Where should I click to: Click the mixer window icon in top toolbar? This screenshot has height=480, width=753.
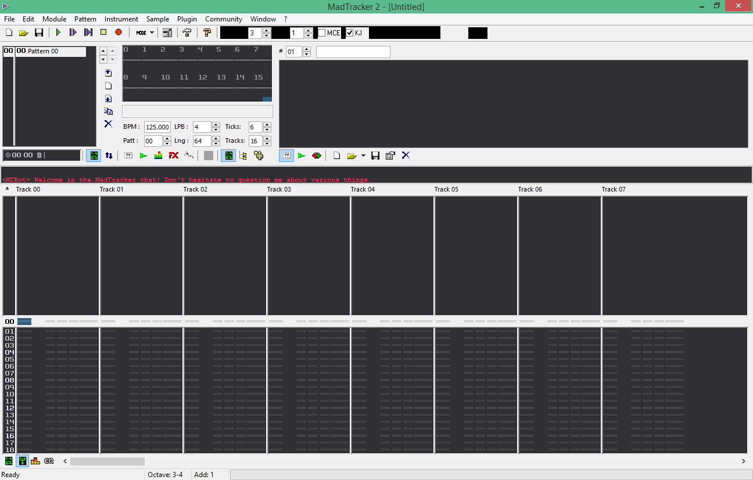167,33
